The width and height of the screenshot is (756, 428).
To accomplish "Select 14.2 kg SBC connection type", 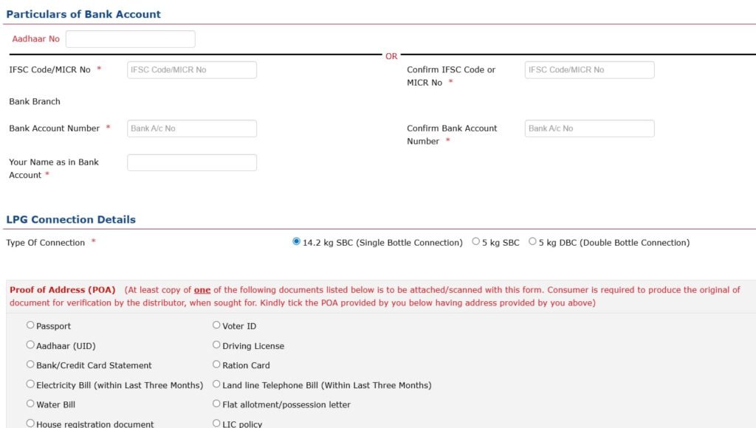I will coord(297,242).
